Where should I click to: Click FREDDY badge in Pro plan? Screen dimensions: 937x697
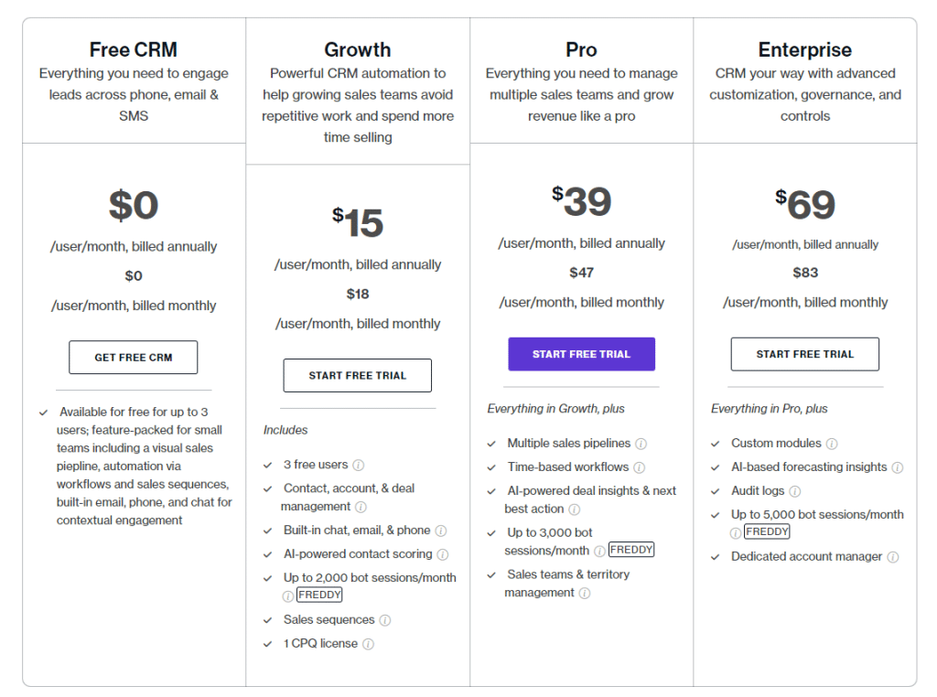click(631, 550)
